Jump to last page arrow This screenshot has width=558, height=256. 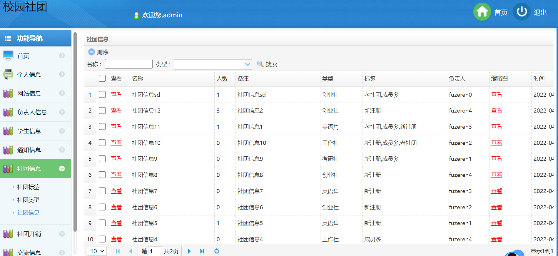coord(202,251)
